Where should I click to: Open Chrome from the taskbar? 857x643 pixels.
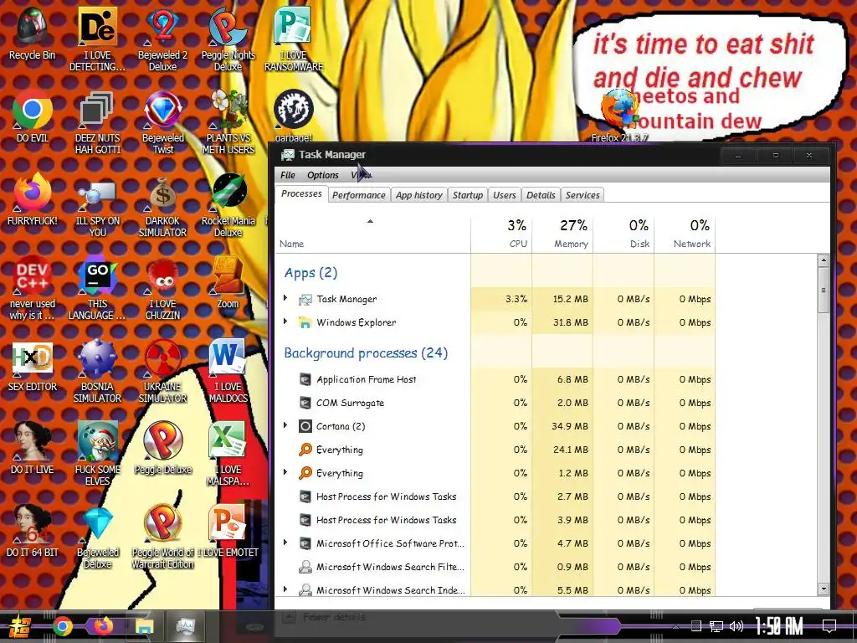(x=62, y=626)
